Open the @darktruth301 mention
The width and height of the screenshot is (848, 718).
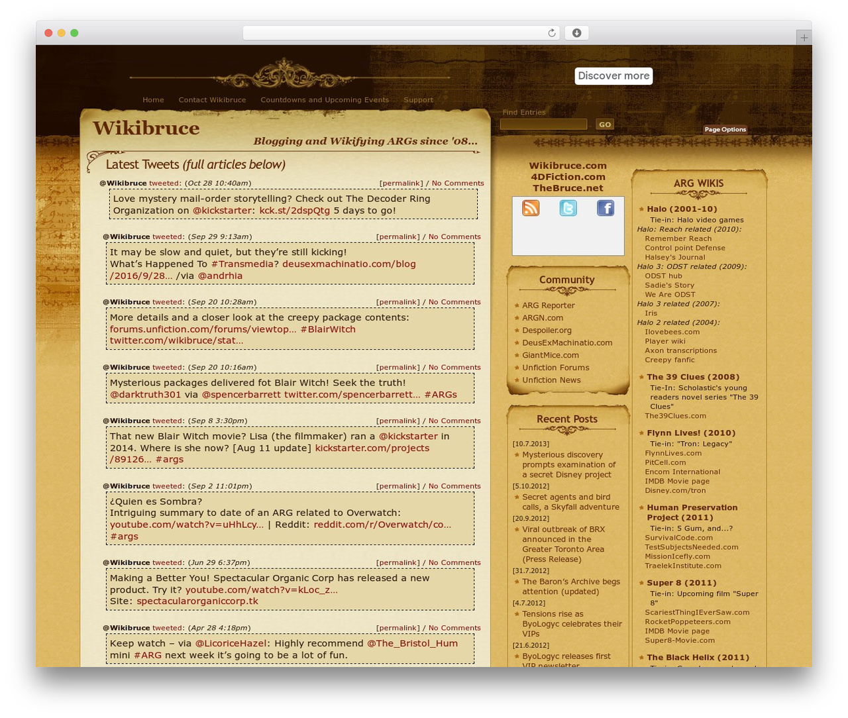coord(145,394)
